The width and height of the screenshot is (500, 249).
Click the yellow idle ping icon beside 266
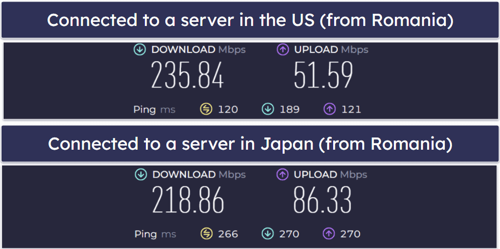tap(206, 234)
